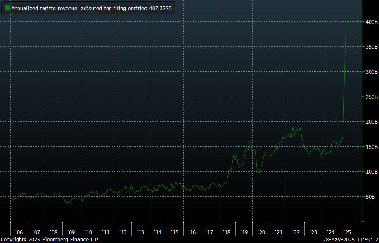Click the 'Annualized tariffs revenue' legend label
The image size is (379, 243).
point(79,8)
